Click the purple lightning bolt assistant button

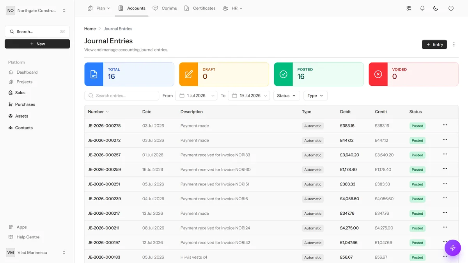coord(453,247)
